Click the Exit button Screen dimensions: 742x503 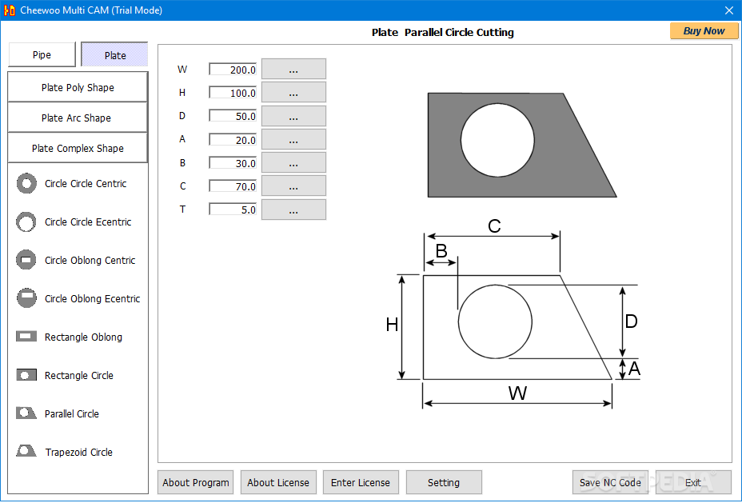pos(693,483)
